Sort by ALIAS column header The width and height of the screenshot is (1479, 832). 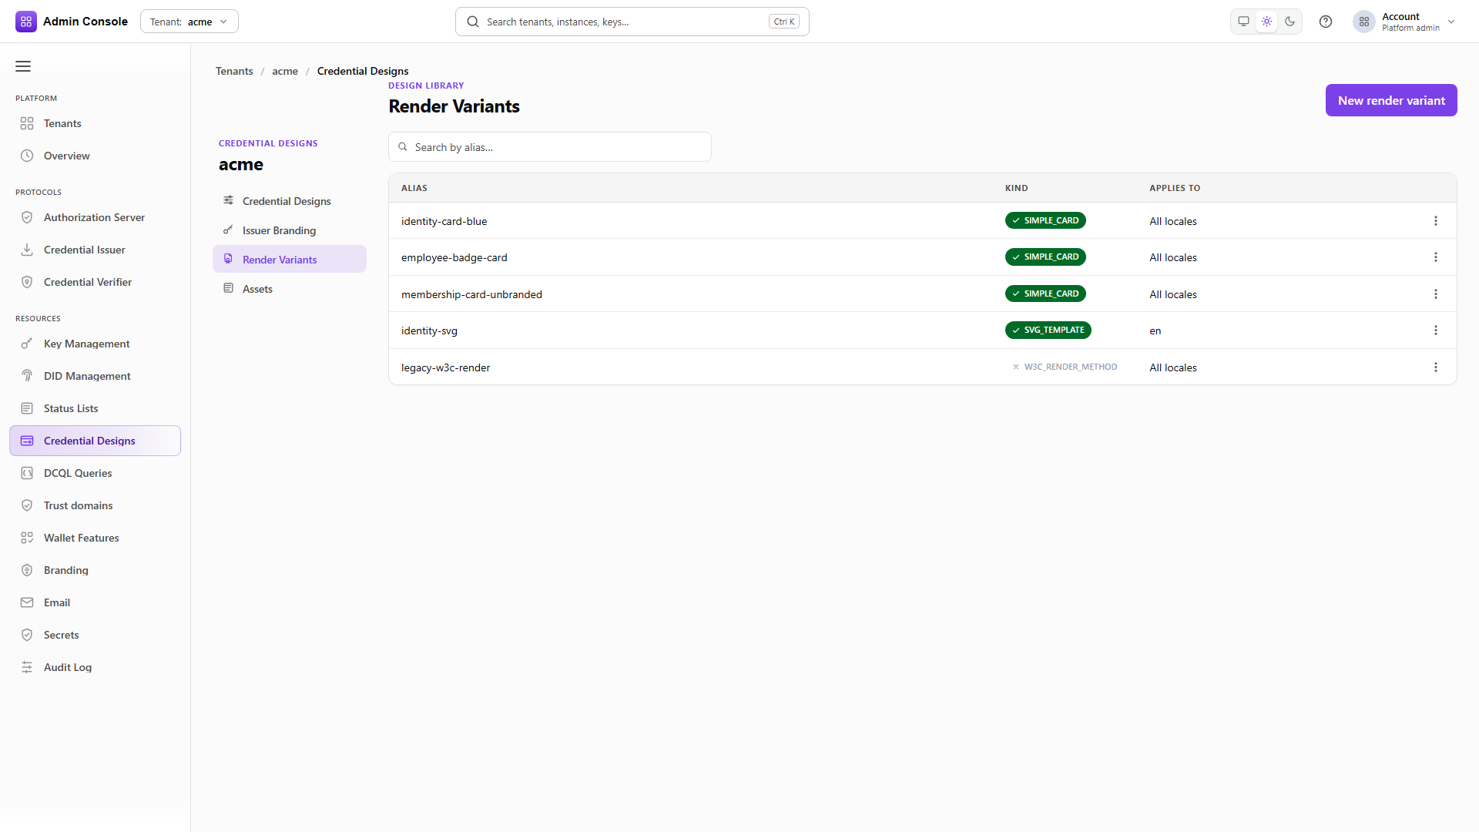(x=414, y=188)
